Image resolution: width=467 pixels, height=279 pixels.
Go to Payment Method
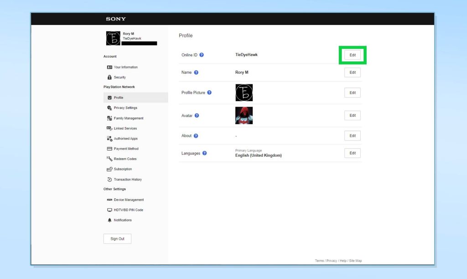click(126, 149)
